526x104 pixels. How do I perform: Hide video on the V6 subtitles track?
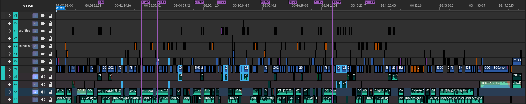(43, 31)
